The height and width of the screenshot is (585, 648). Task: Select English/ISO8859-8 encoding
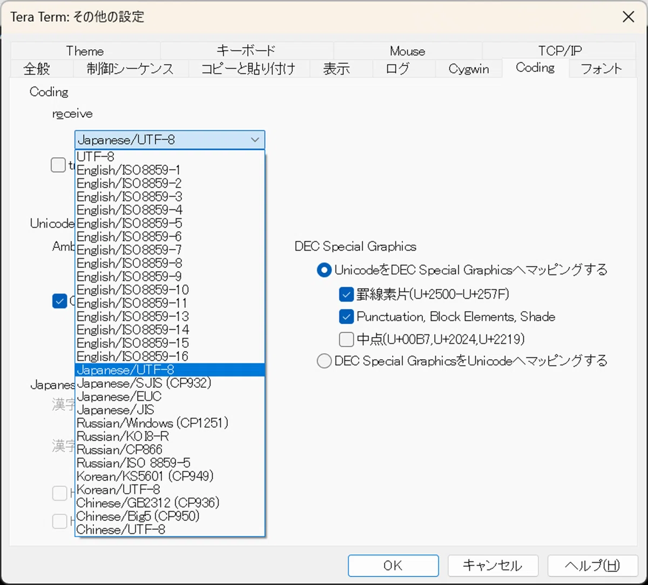pos(170,264)
